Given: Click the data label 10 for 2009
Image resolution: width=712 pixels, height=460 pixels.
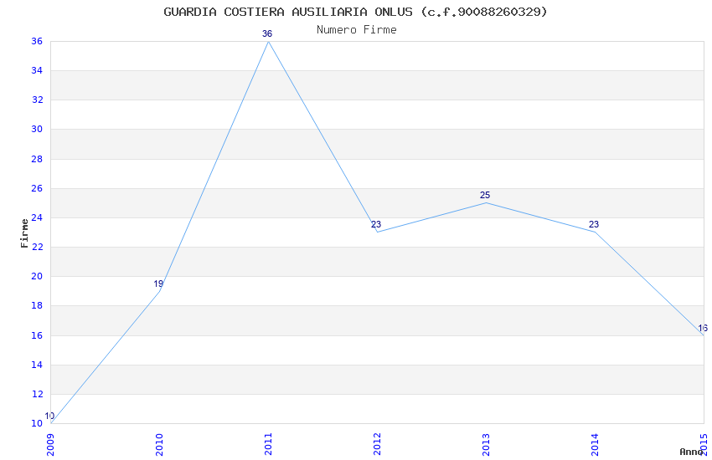Looking at the screenshot, I should coord(49,416).
